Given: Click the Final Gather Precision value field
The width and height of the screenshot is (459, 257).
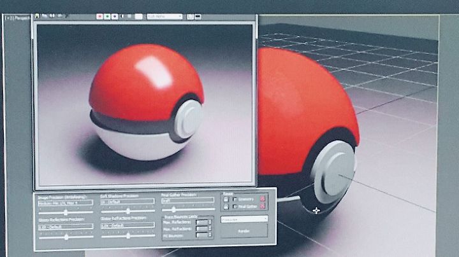Looking at the screenshot, I should pos(188,200).
